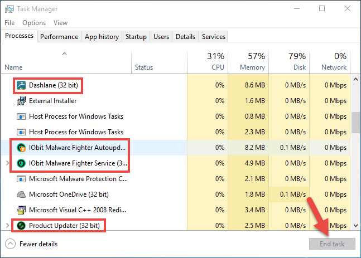Viewport: 361px width, 258px height.
Task: Select Dashlane (32 bit) process name
Action: point(54,85)
